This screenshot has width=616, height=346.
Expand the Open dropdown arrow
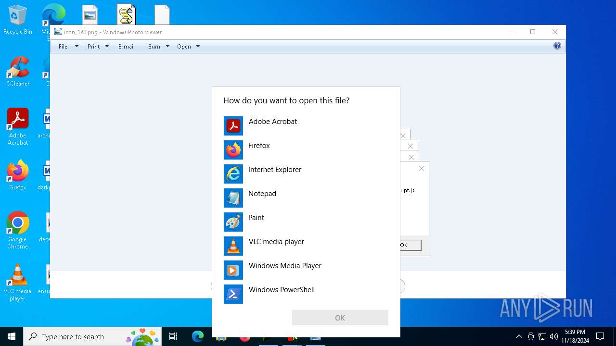198,47
